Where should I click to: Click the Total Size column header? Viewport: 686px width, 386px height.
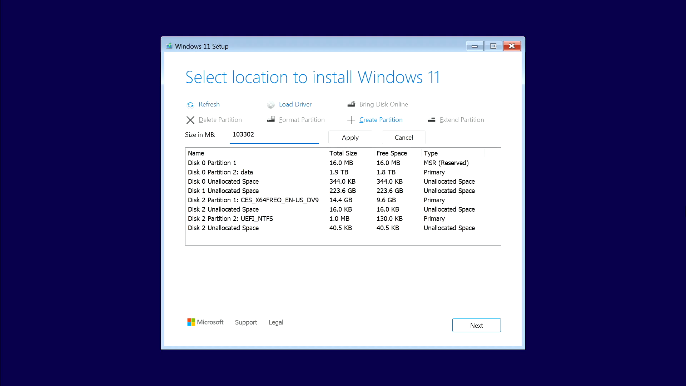pyautogui.click(x=351, y=153)
